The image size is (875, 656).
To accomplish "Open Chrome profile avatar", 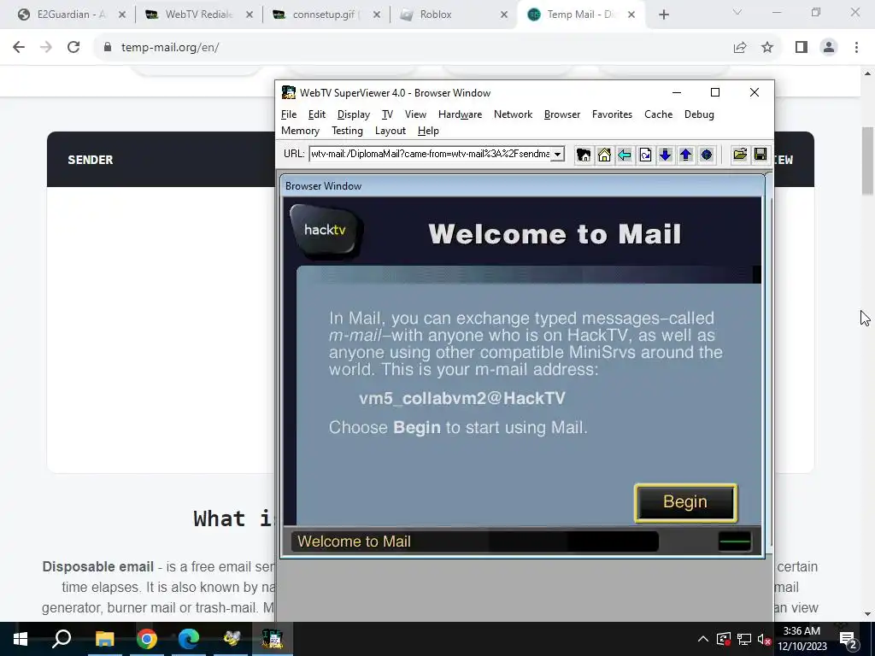I will pos(829,48).
